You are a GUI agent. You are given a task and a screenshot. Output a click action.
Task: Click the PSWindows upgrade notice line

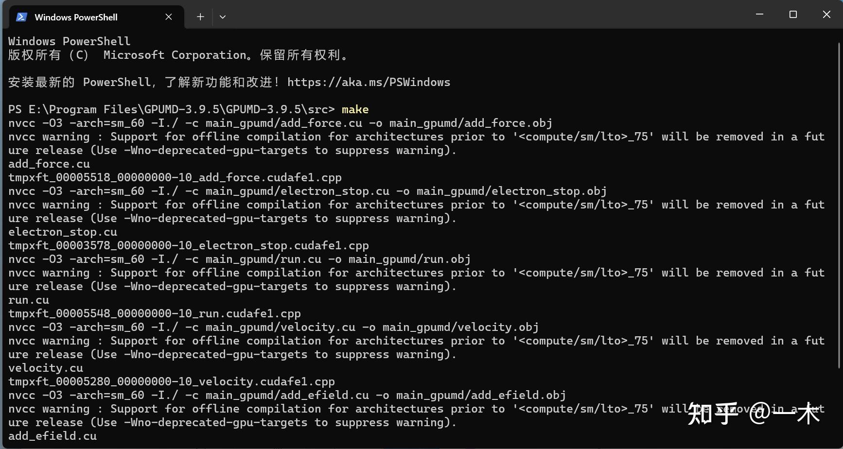[228, 82]
